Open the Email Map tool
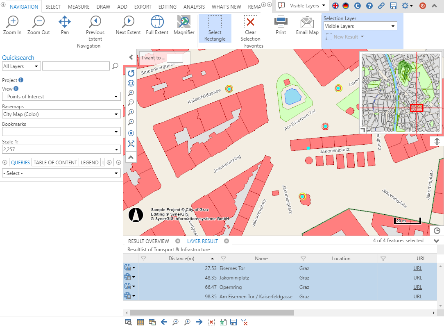This screenshot has width=444, height=327. pyautogui.click(x=307, y=25)
